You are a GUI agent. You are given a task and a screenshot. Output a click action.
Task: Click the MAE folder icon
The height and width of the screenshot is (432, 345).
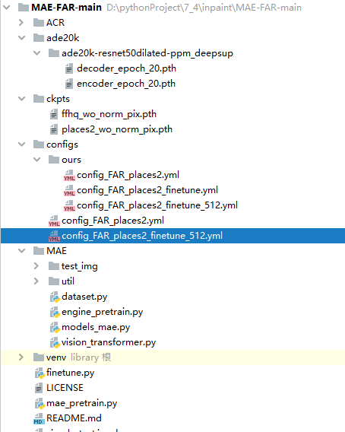(x=39, y=250)
